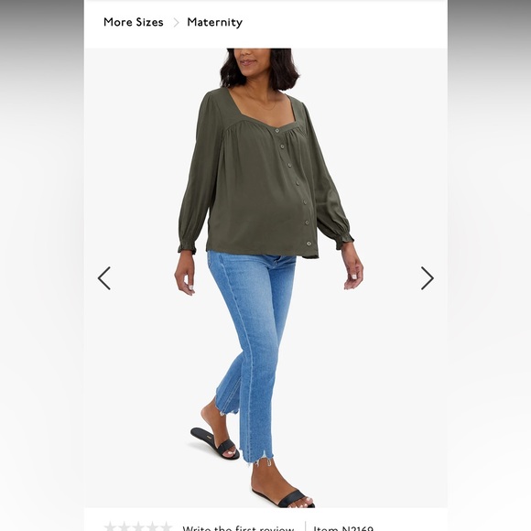Screen dimensions: 531x531
Task: Select the second rating star
Action: 125,527
